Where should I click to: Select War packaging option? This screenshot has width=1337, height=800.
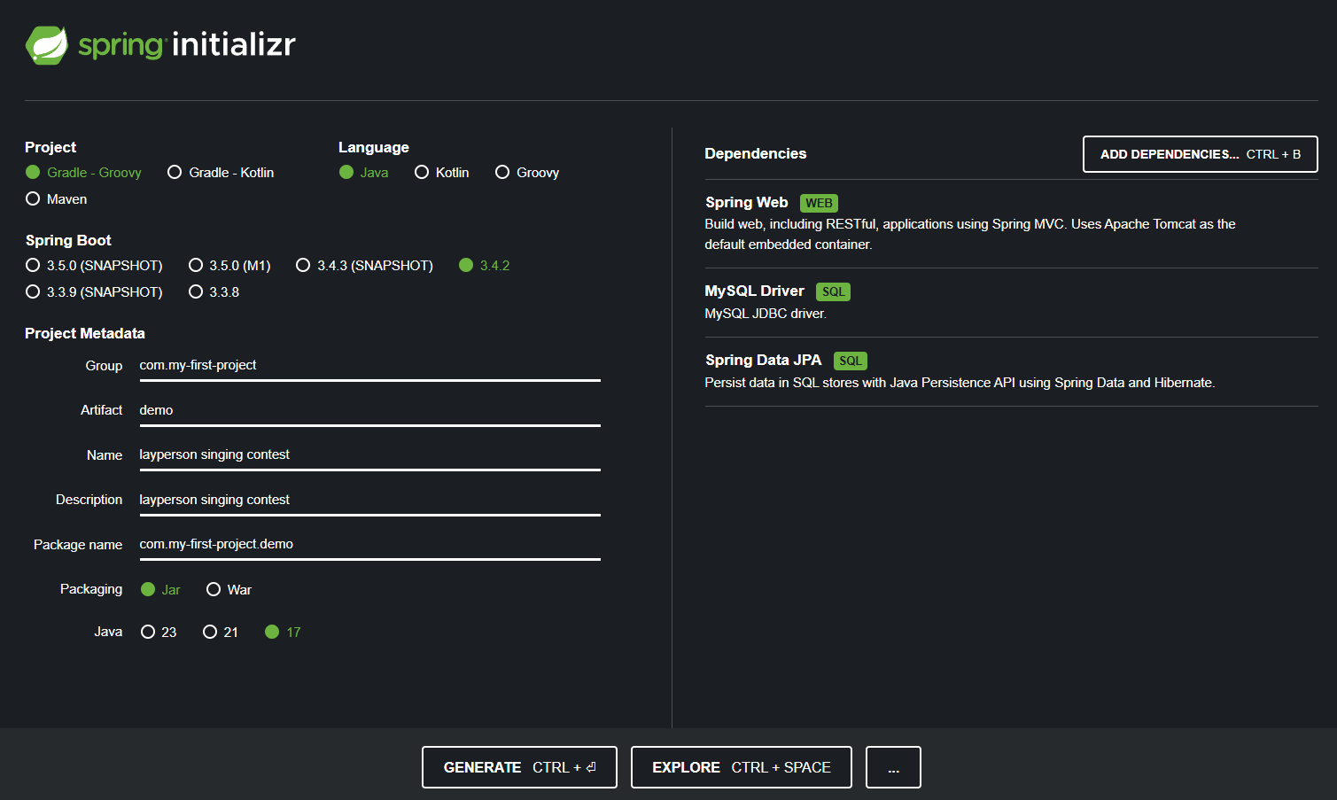[x=229, y=590]
